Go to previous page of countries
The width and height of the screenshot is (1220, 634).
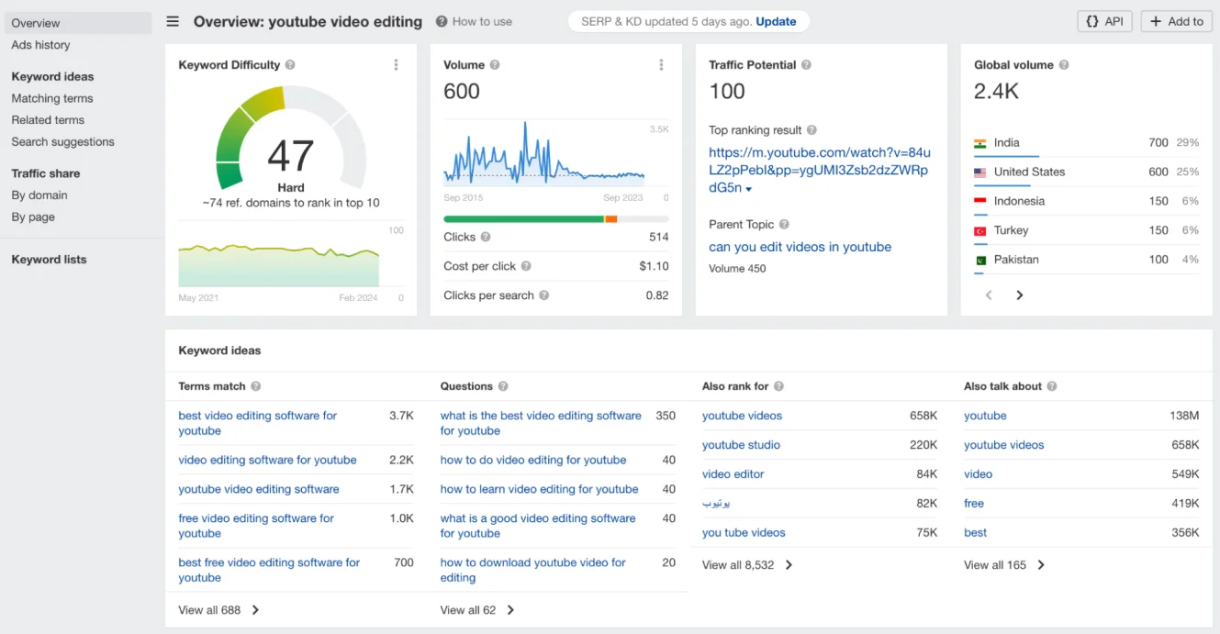pos(989,295)
